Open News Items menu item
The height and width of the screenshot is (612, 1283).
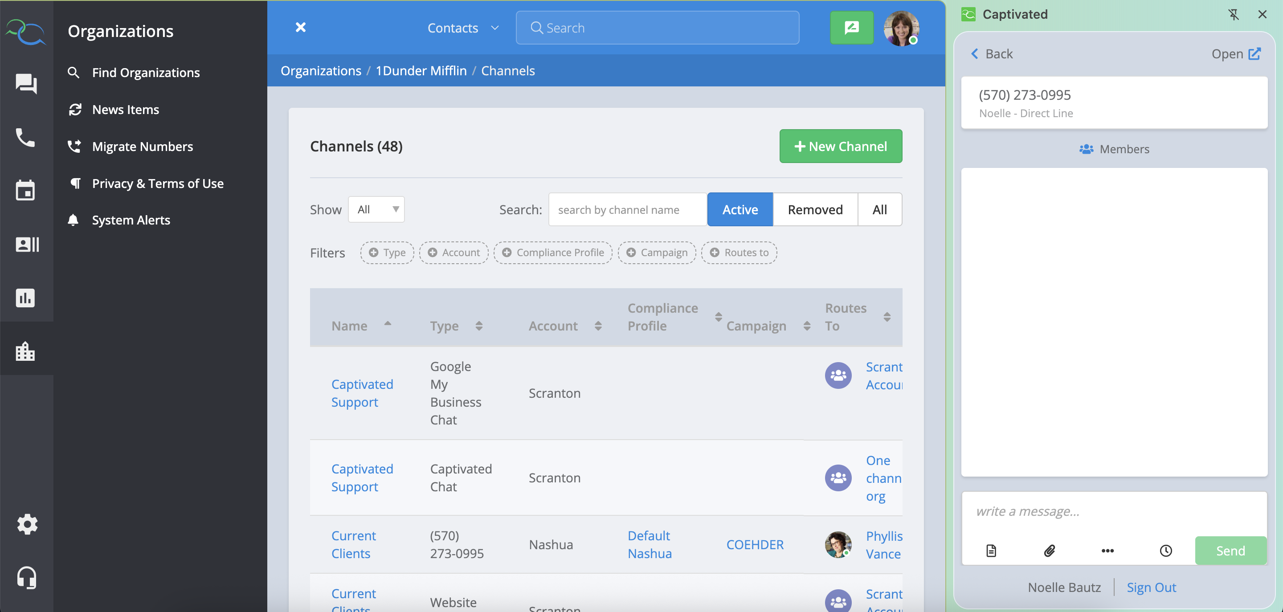(126, 110)
